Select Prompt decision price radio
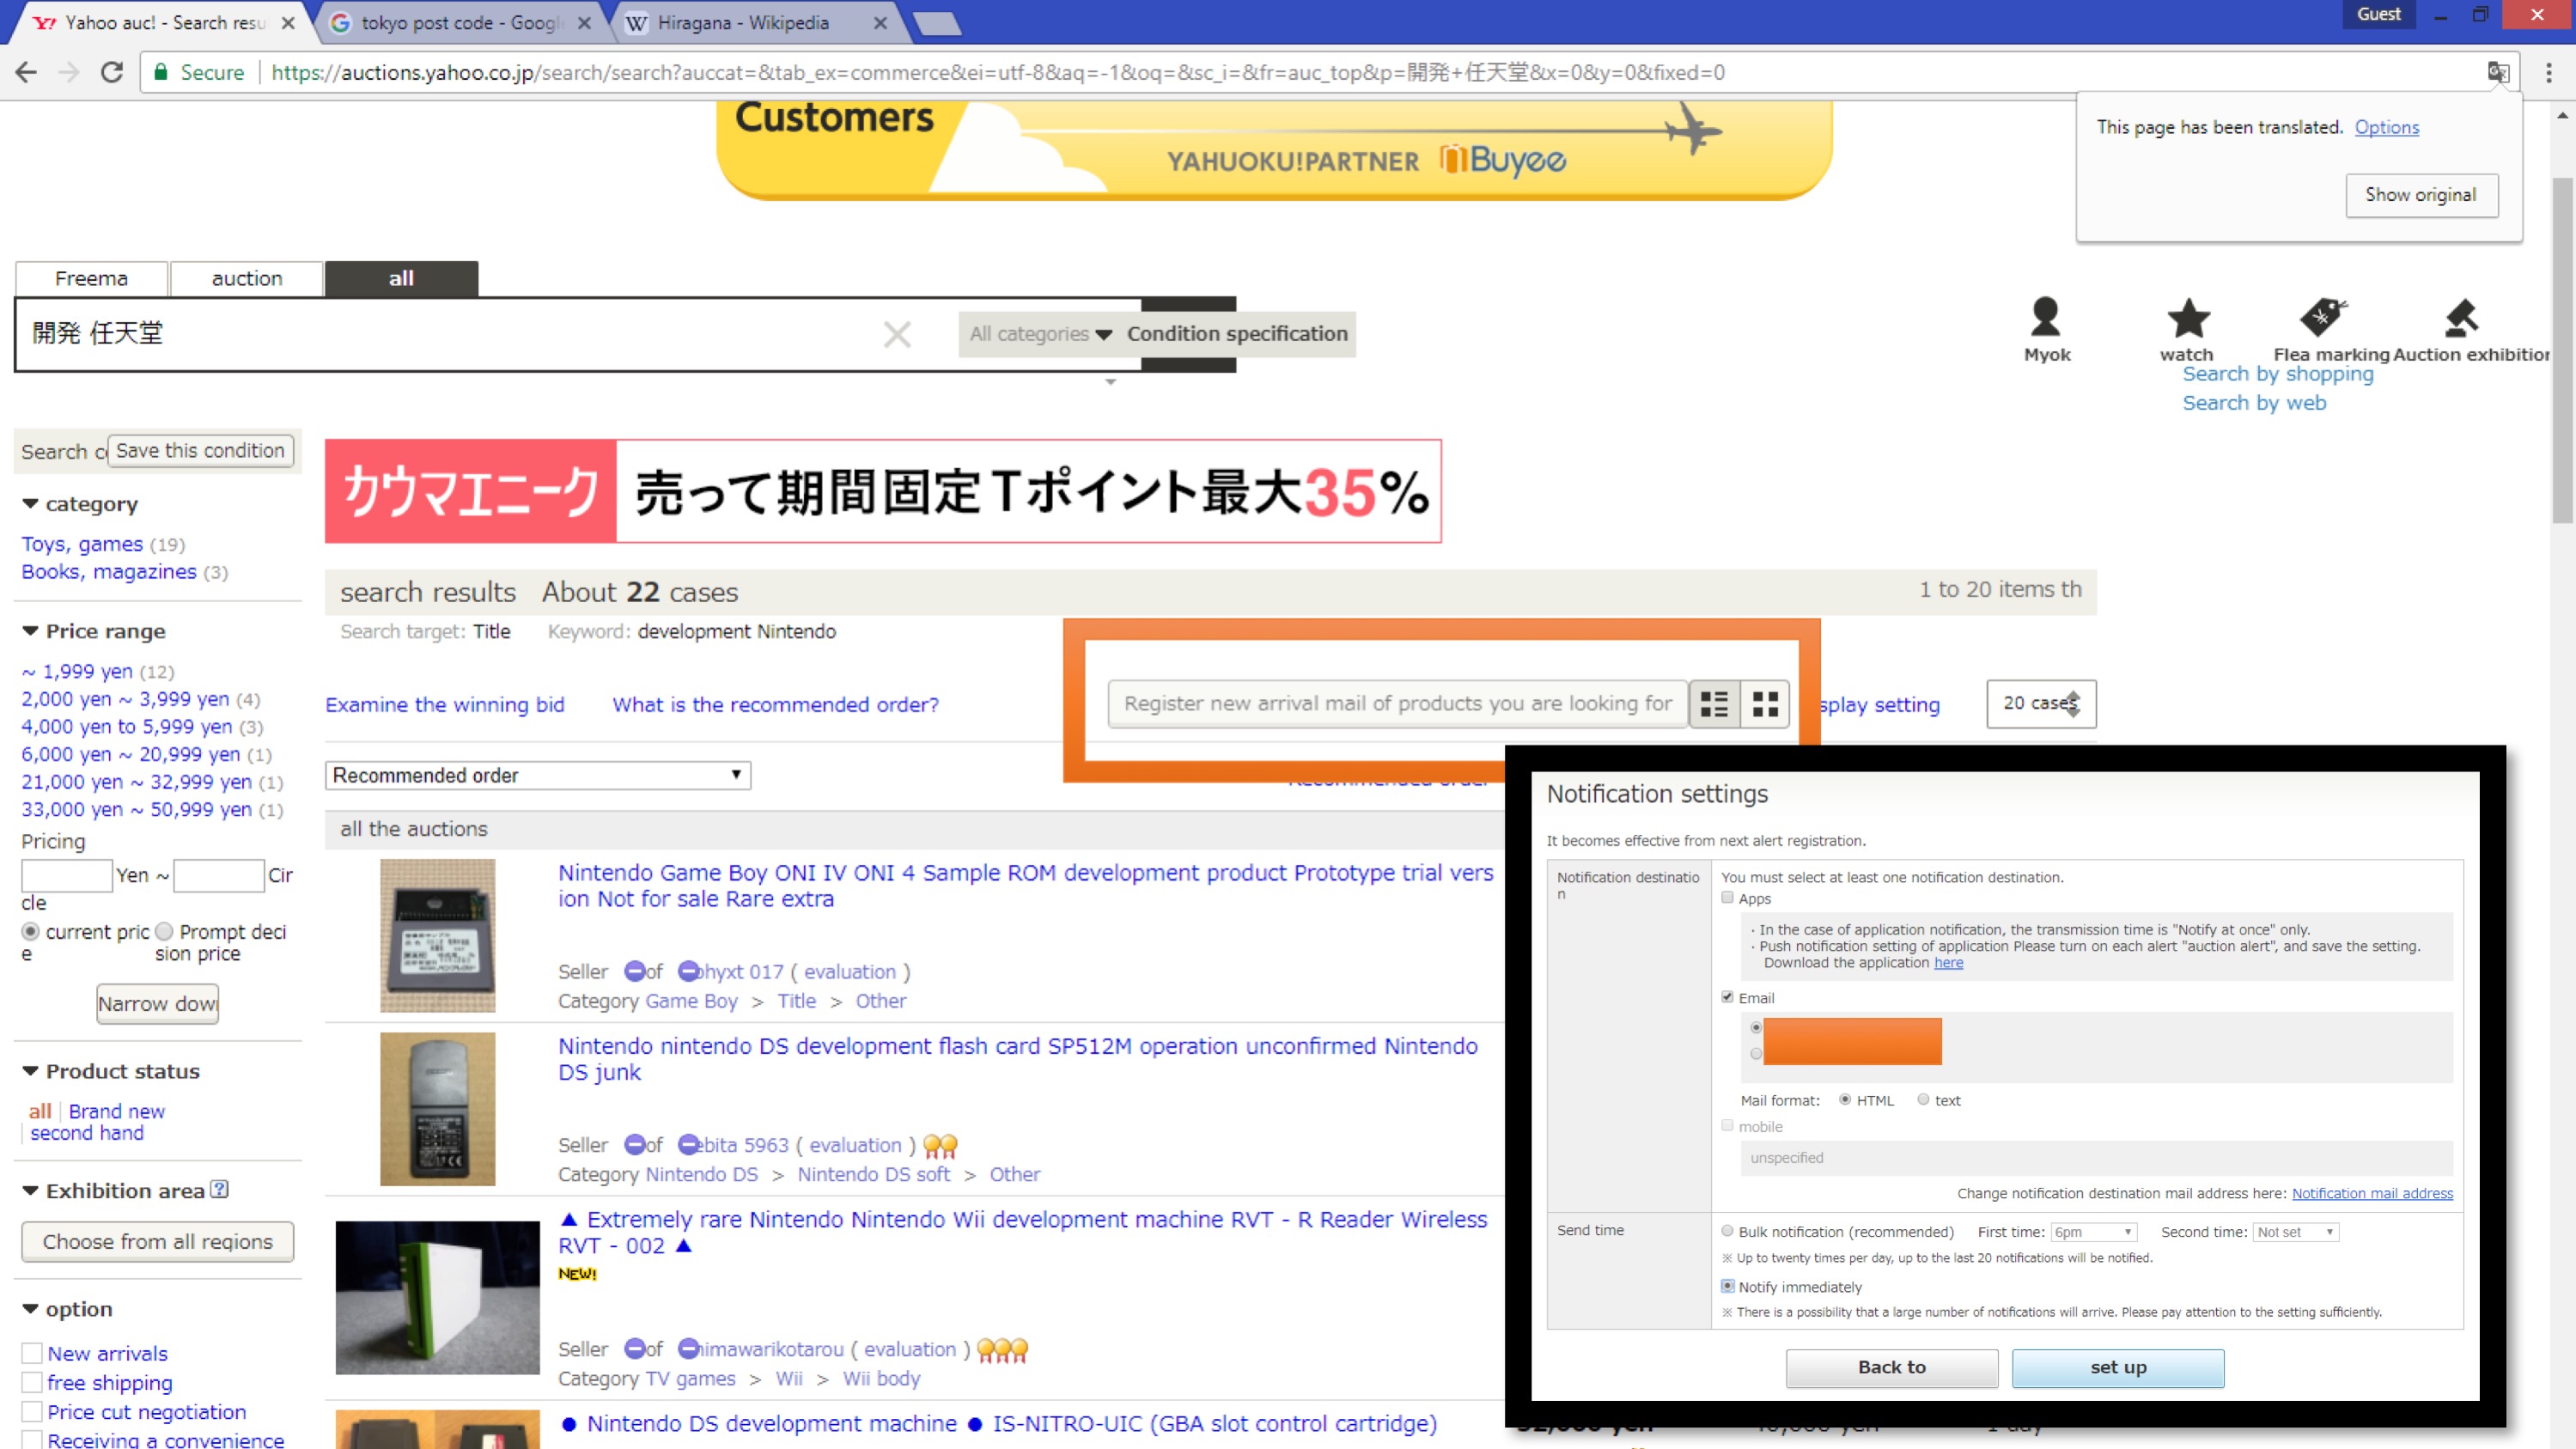Viewport: 2576px width, 1449px height. pos(164,931)
